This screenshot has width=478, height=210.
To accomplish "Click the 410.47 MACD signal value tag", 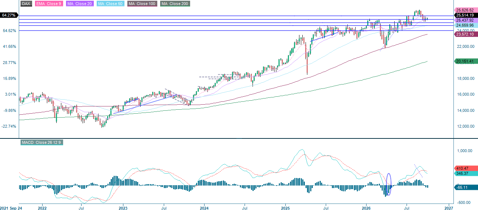I will pyautogui.click(x=466, y=168).
